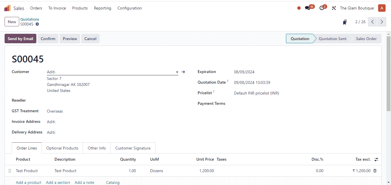This screenshot has width=391, height=185.
Task: Open the Configuration menu
Action: pos(129,8)
